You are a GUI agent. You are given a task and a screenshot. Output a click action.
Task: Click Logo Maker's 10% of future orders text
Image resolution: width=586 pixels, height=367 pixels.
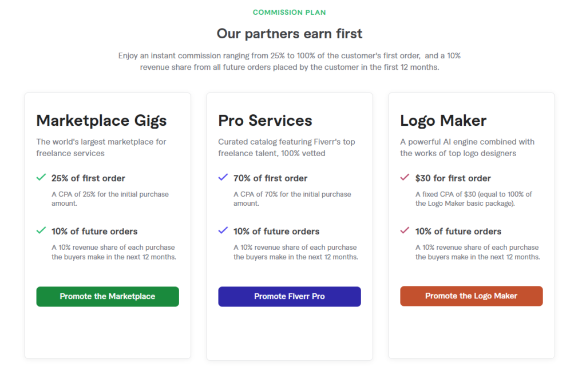(458, 232)
